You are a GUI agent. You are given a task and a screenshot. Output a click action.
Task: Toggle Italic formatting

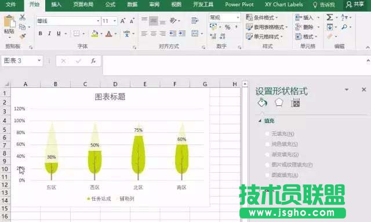click(49, 34)
